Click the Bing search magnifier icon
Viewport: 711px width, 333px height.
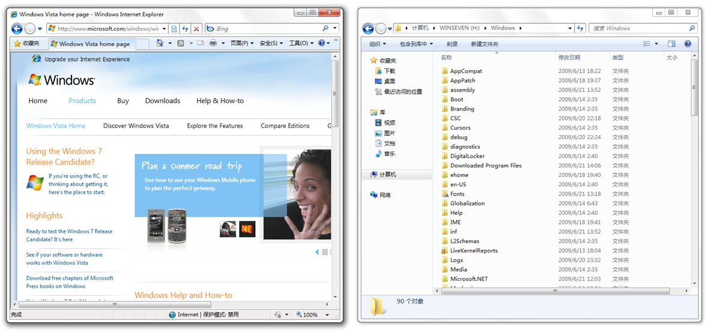click(x=325, y=28)
